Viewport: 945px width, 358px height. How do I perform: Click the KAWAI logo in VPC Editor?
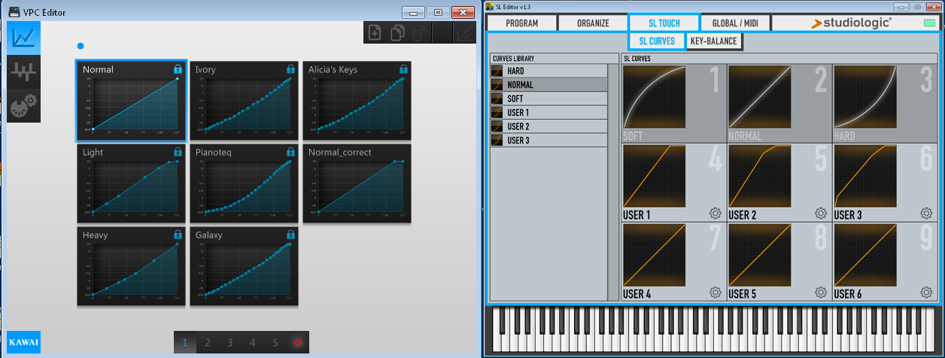coord(24,342)
